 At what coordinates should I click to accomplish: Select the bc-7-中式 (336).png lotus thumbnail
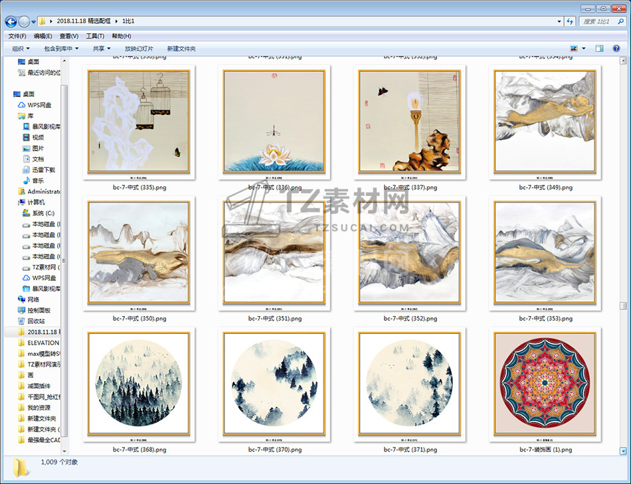coord(274,121)
